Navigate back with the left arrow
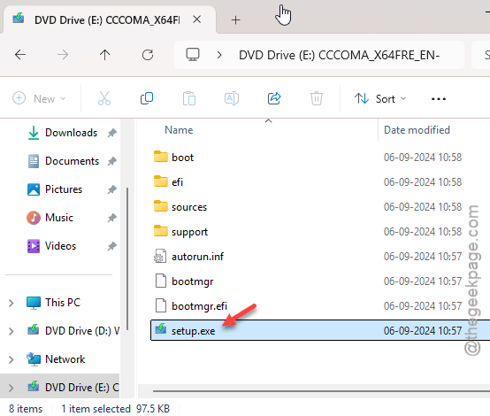The width and height of the screenshot is (490, 416). coord(20,55)
